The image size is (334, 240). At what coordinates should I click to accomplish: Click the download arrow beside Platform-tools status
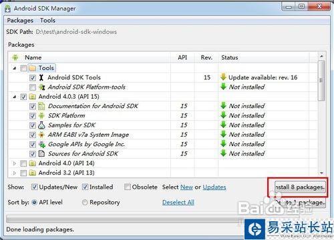coord(223,87)
